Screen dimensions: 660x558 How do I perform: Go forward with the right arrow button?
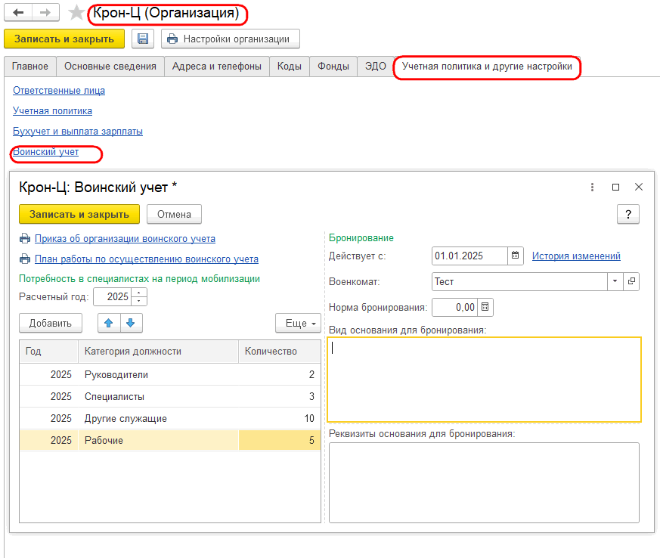pyautogui.click(x=45, y=13)
